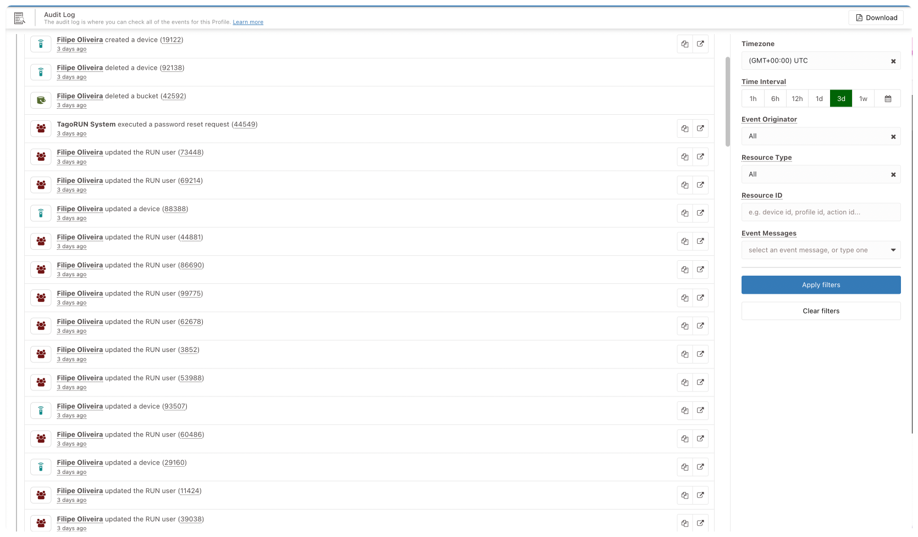Select the 1d time interval
Viewport: 918px width, 537px height.
[x=819, y=99]
